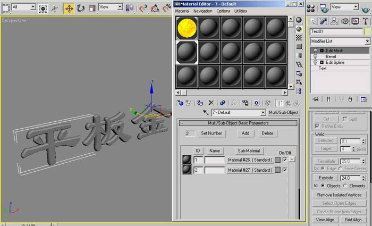This screenshot has height=226, width=372.
Task: Toggle Edit Spline modifier lightbulb
Action: coord(315,62)
